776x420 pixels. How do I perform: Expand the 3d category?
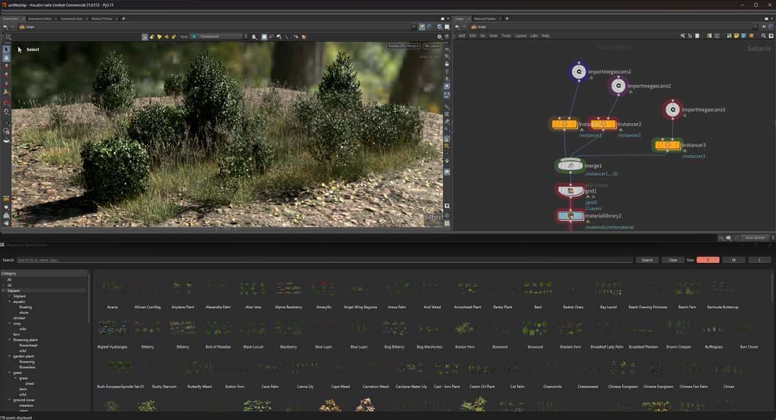4,285
